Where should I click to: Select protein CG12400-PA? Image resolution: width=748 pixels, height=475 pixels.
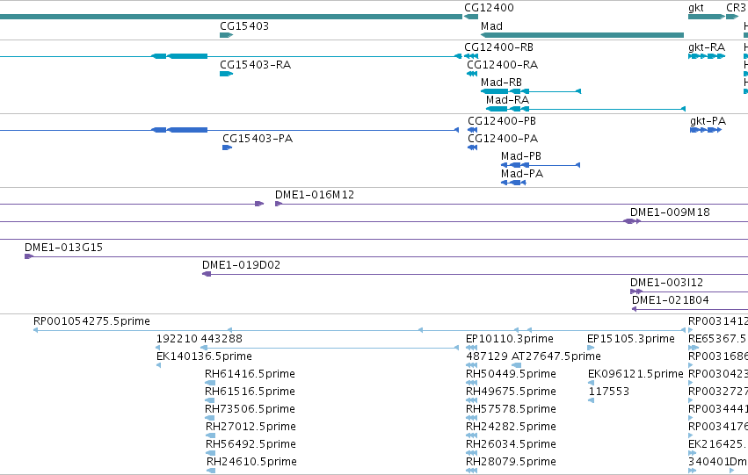503,139
